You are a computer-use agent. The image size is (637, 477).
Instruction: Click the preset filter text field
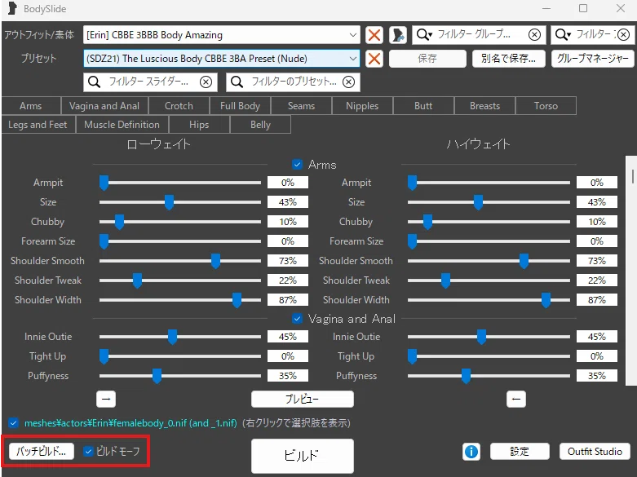point(294,82)
